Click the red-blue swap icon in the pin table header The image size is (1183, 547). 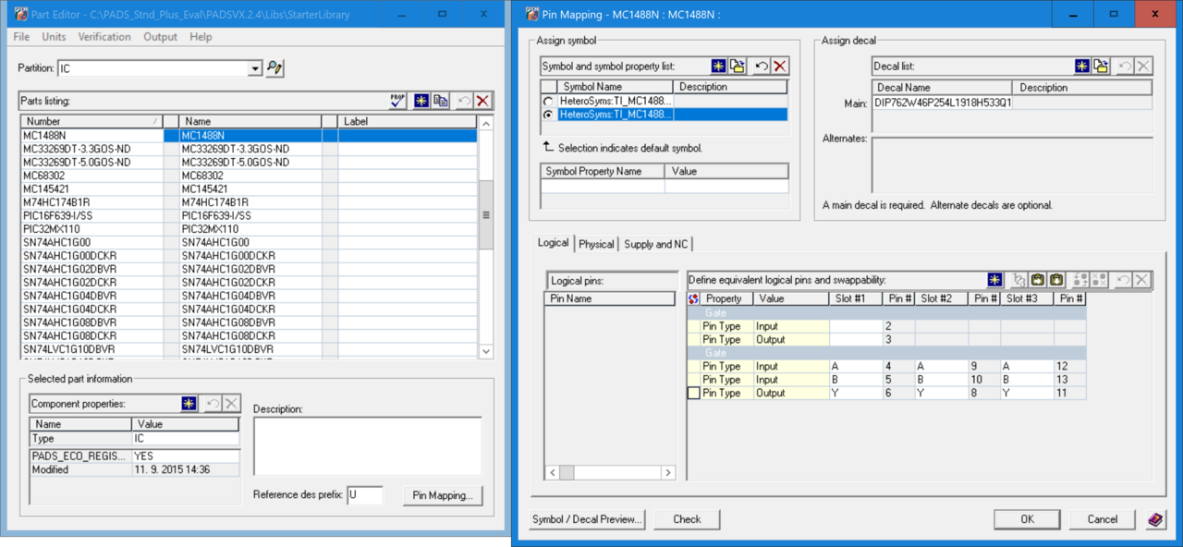pyautogui.click(x=694, y=298)
